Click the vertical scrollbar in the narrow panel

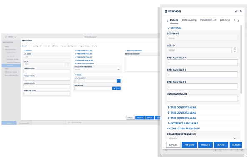click(x=241, y=59)
